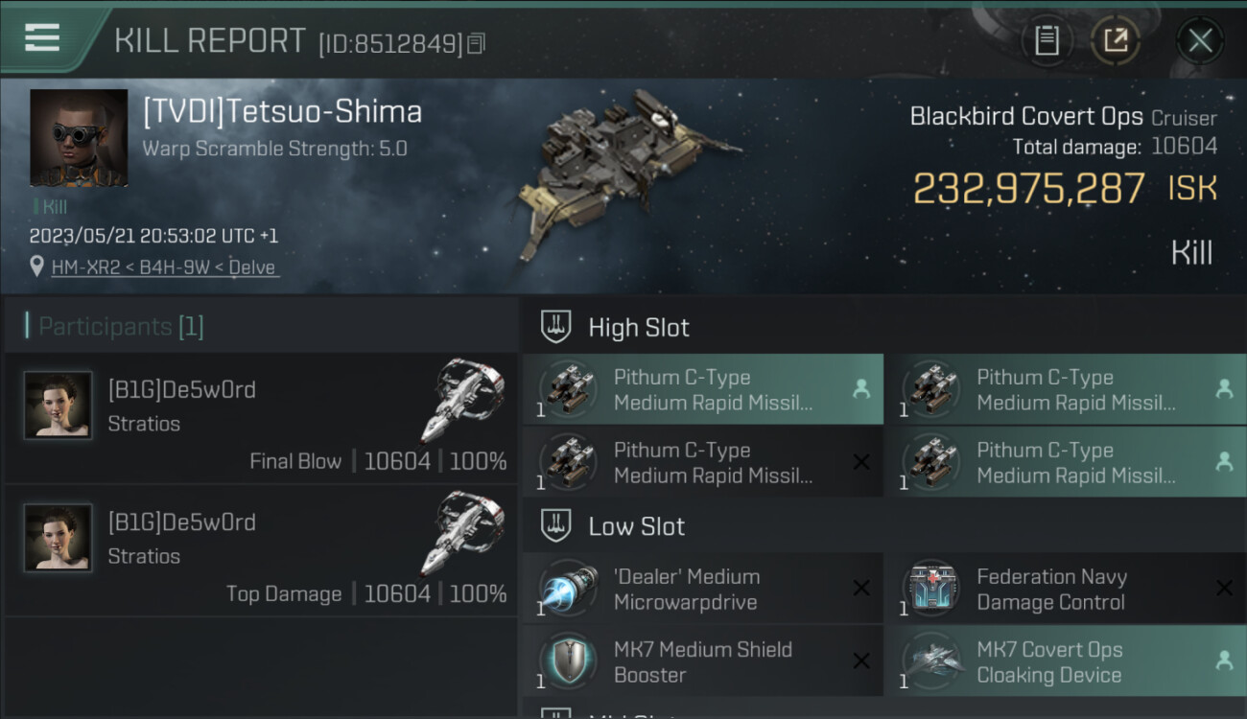The width and height of the screenshot is (1247, 719).
Task: Select the MK7 Medium Shield Booster module
Action: point(702,661)
